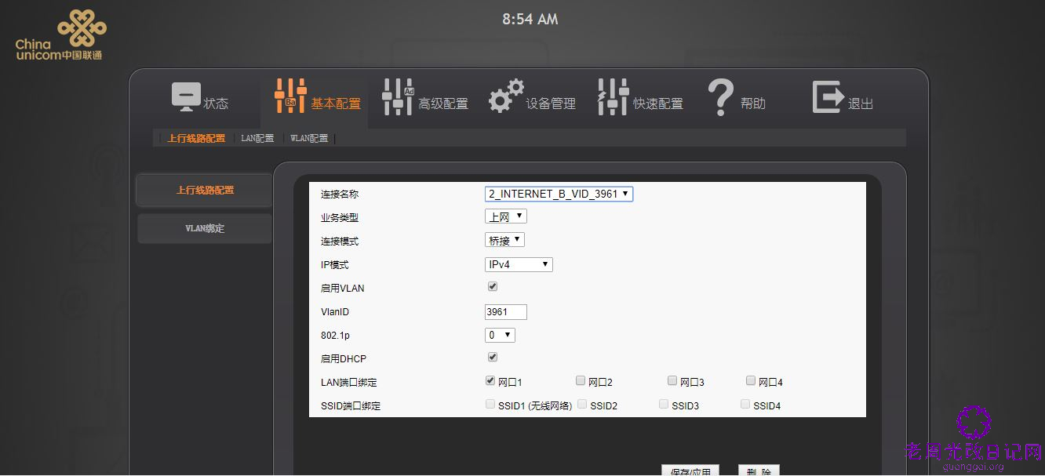The width and height of the screenshot is (1045, 476).
Task: Toggle the 启用VLAN checkbox
Action: tap(493, 287)
